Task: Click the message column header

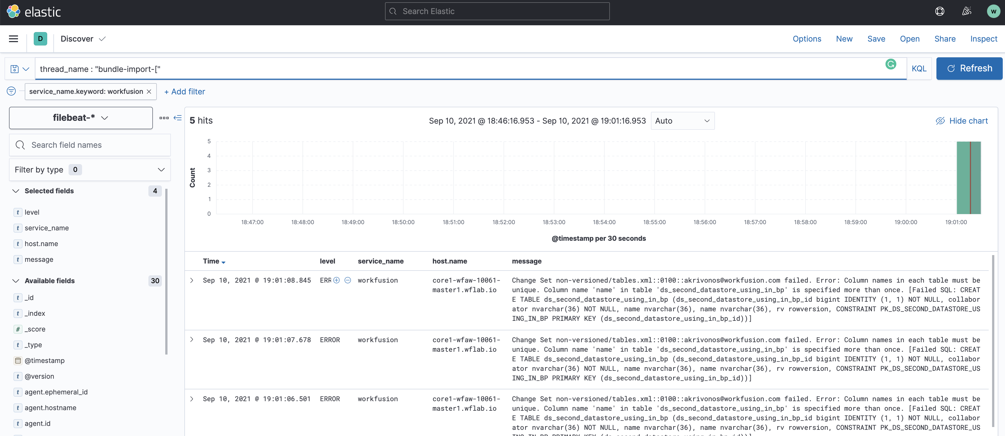Action: [x=527, y=261]
